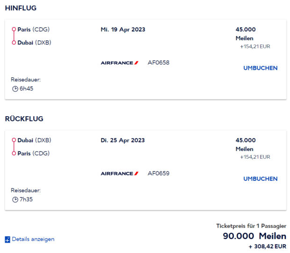This screenshot has width=290, height=253.
Task: Click the HINFLUG section heading
Action: 21,8
